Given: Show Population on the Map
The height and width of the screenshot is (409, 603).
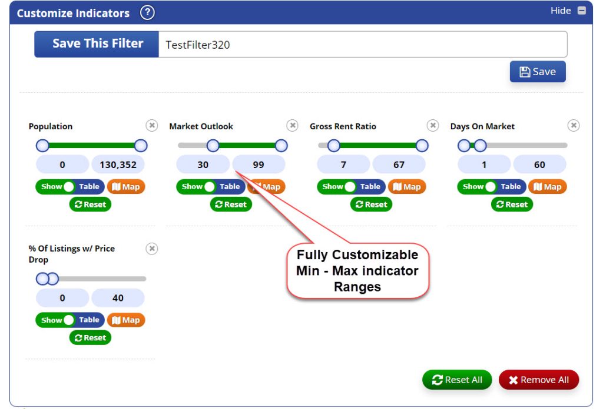Looking at the screenshot, I should [x=126, y=187].
